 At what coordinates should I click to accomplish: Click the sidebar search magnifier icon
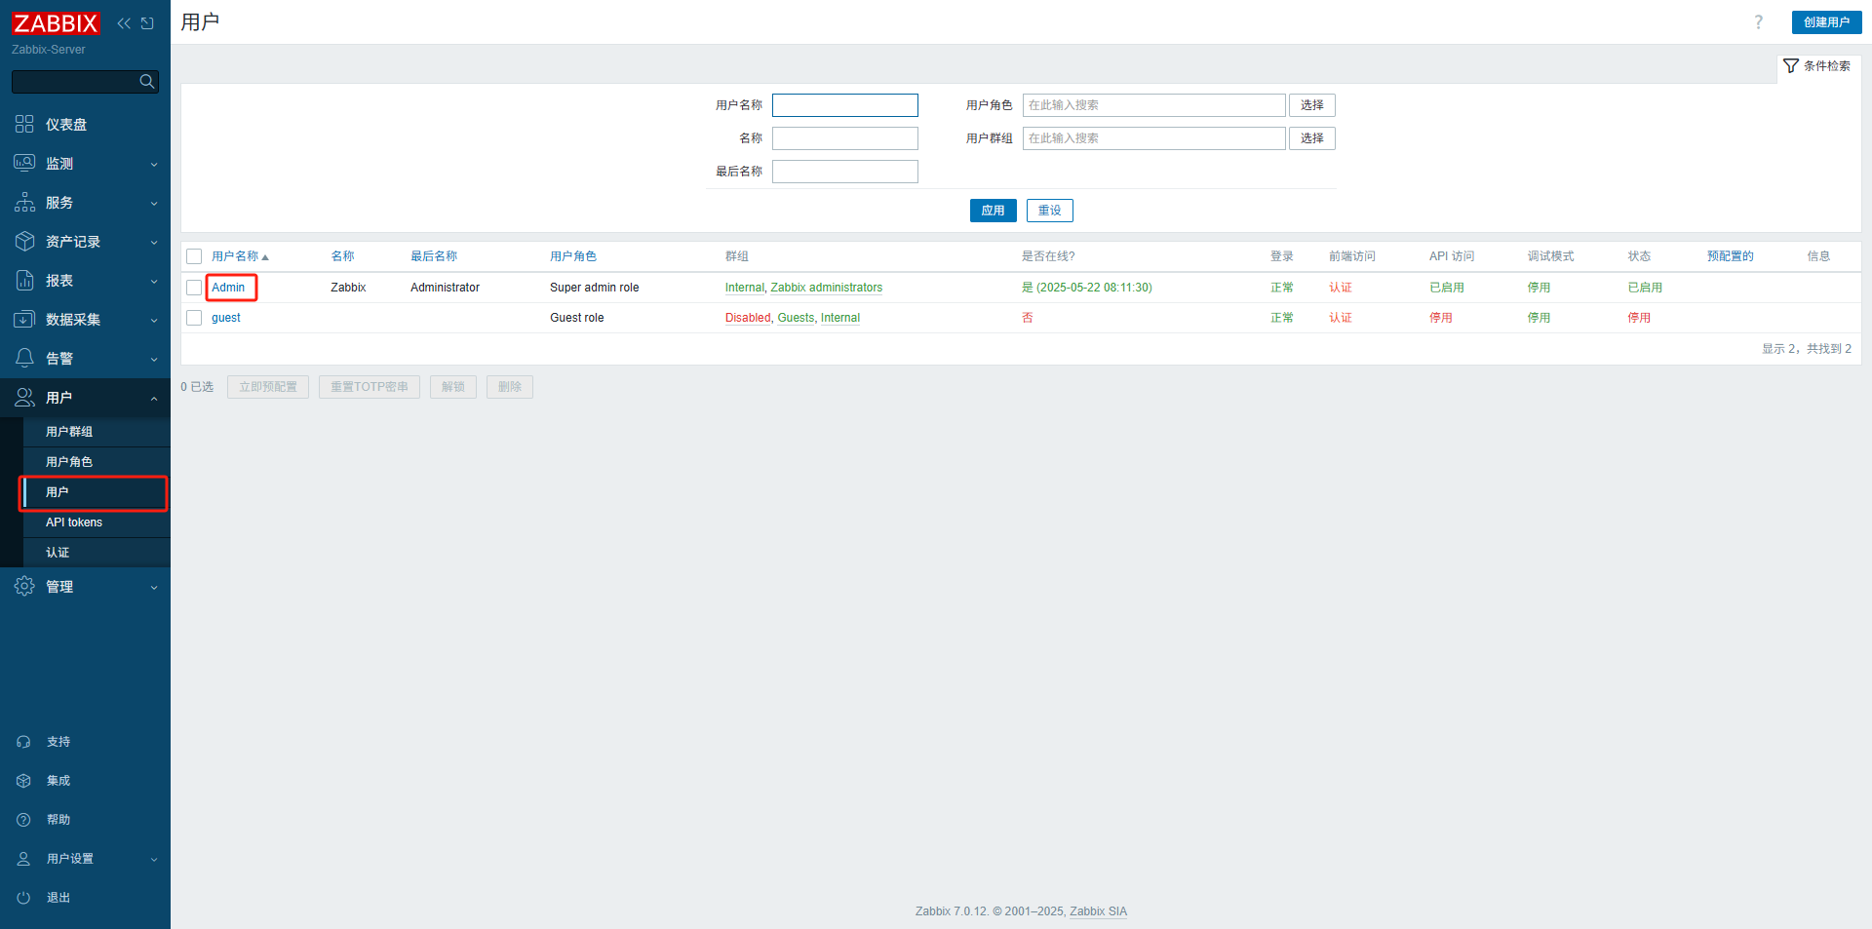[147, 82]
